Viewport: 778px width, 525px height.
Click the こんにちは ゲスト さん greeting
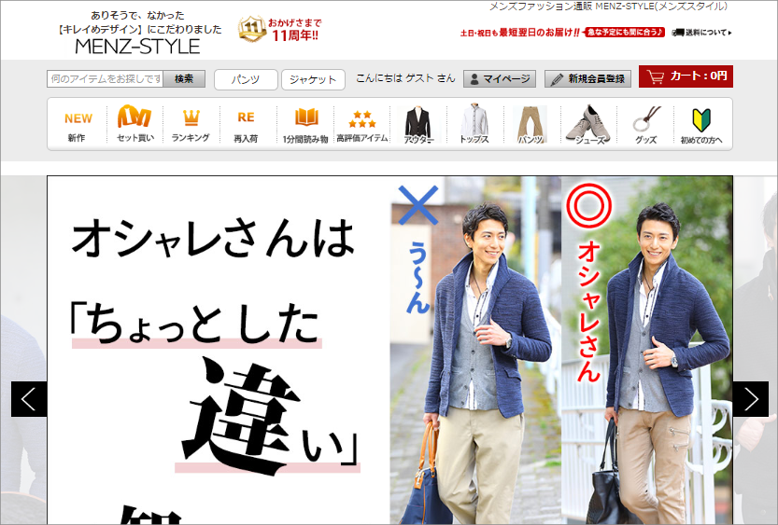tap(405, 78)
